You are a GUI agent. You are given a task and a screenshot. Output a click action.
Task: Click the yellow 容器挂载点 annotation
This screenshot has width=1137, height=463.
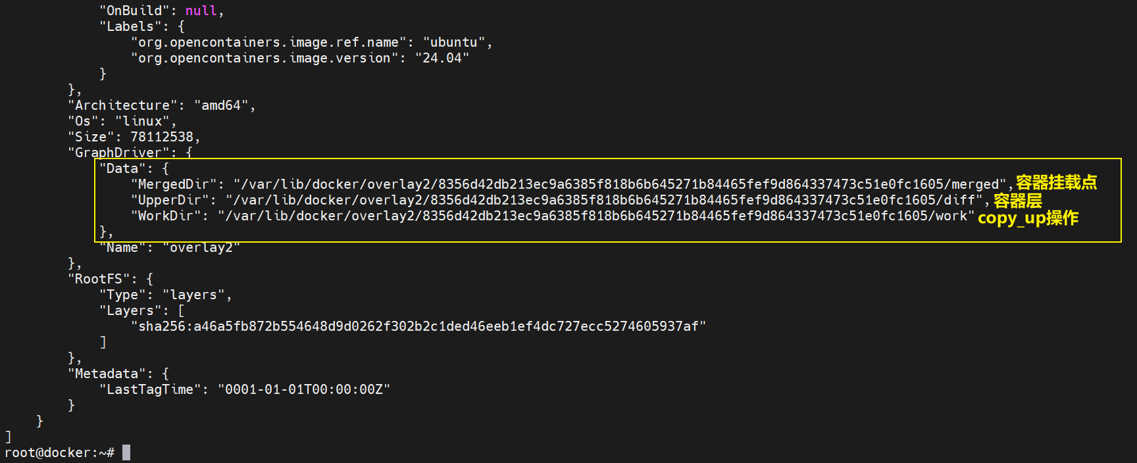(1056, 182)
